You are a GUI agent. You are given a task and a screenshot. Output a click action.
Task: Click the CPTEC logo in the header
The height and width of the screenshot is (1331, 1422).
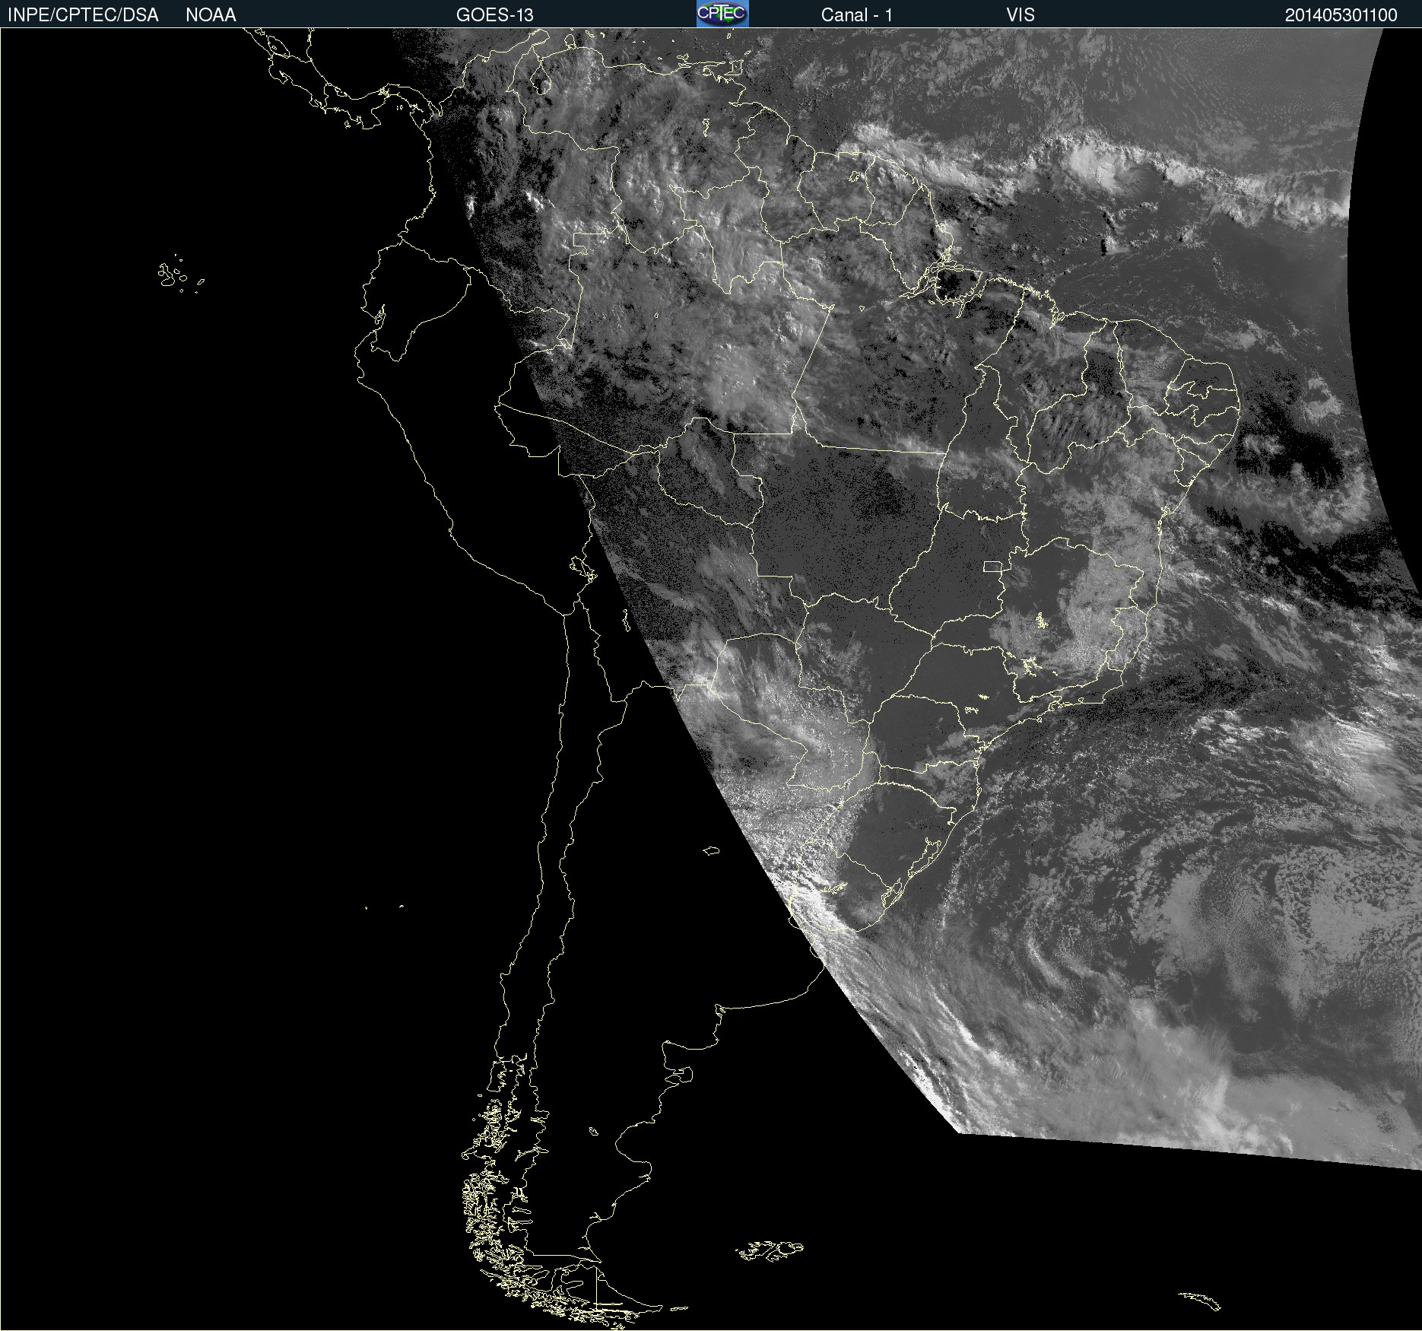pos(722,14)
